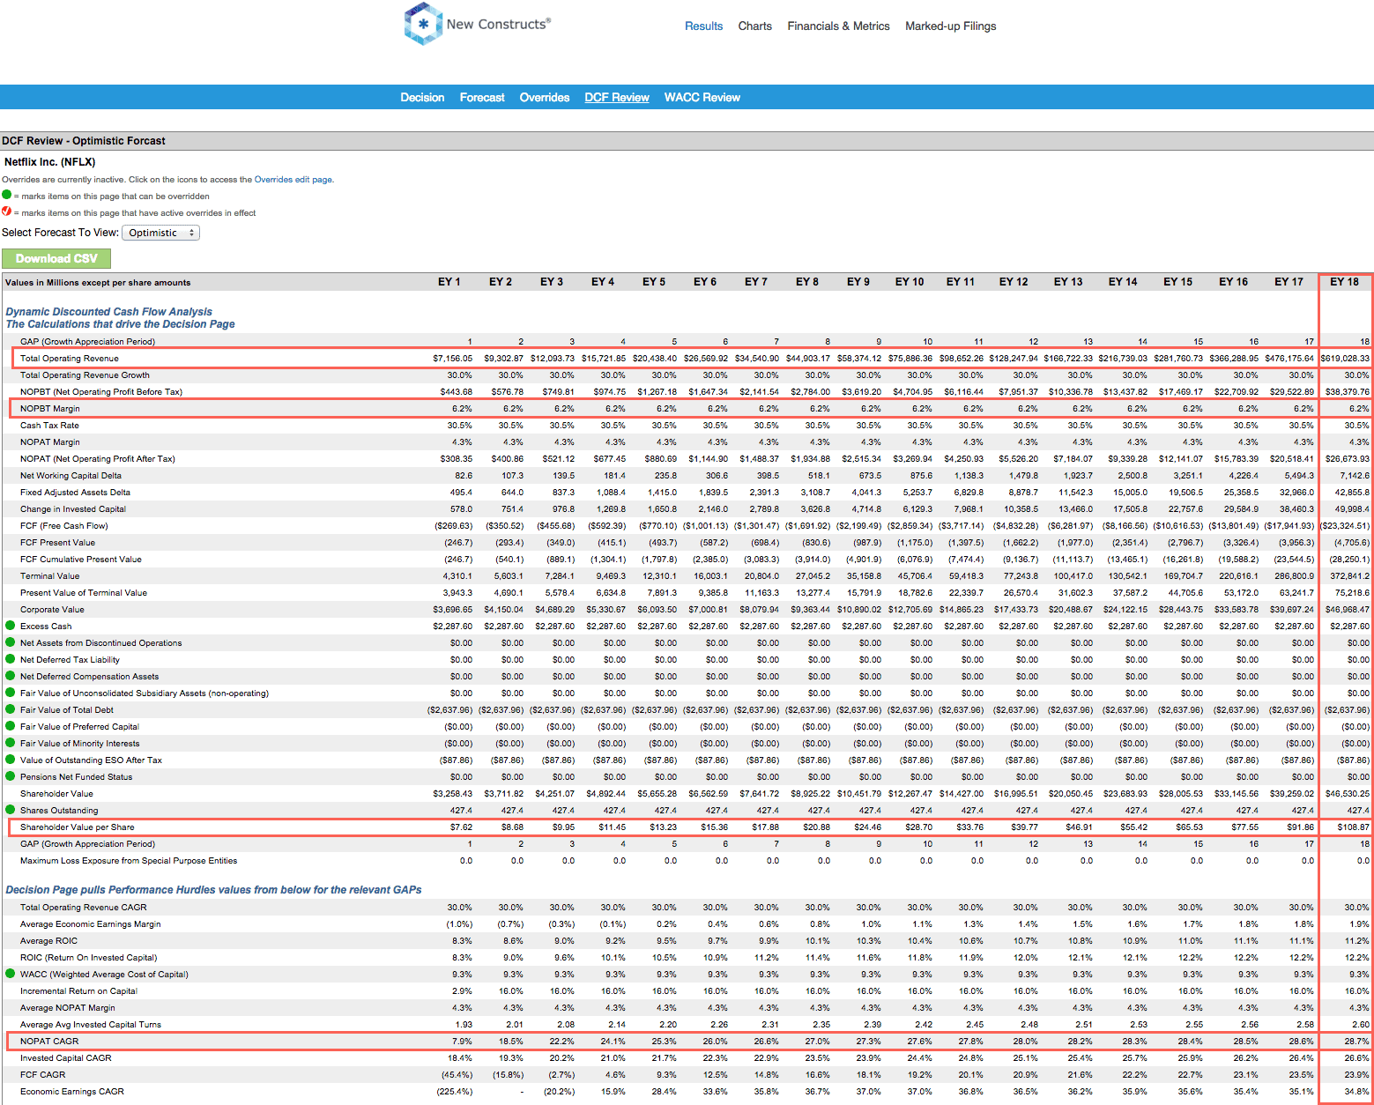
Task: Click the $619,028.33 revenue value
Action: pyautogui.click(x=1345, y=359)
